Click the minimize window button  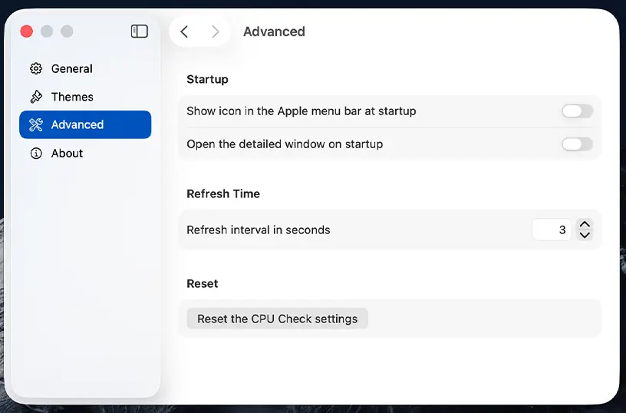[47, 31]
